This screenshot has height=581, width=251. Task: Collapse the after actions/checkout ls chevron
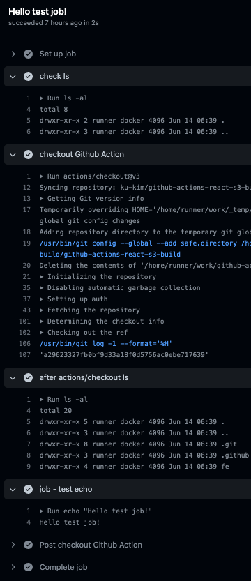[13, 377]
